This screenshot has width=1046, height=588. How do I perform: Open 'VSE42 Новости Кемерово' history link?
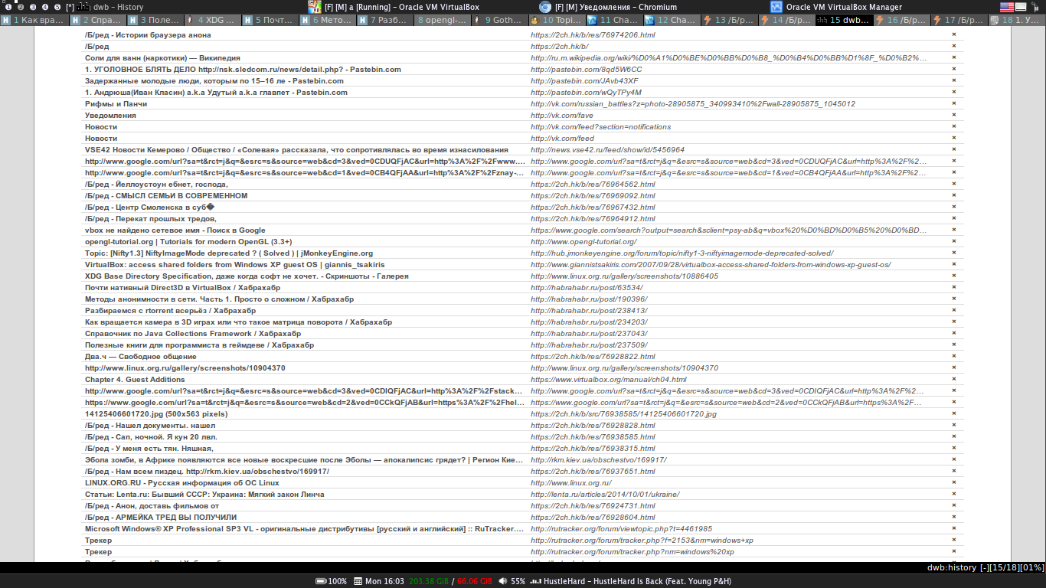296,149
